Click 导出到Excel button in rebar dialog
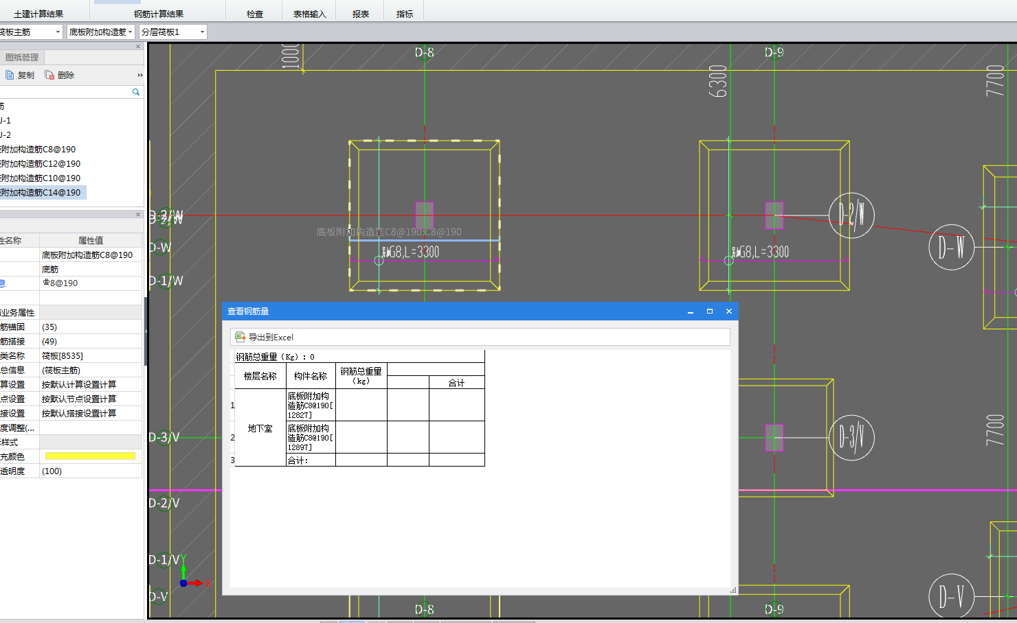The width and height of the screenshot is (1017, 623). [x=265, y=337]
